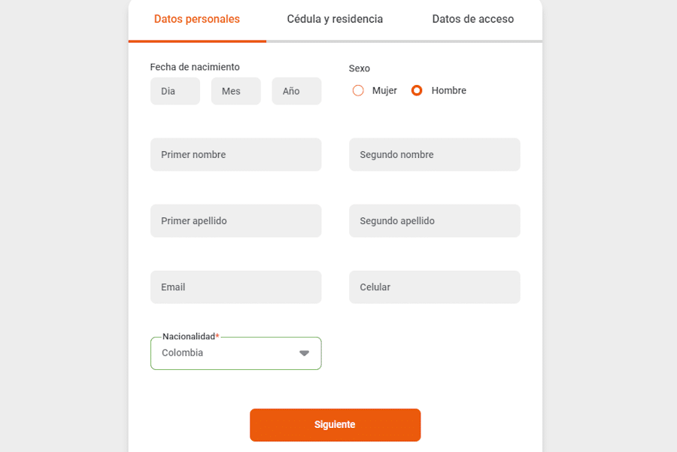677x452 pixels.
Task: Click the Mujer label text
Action: click(x=384, y=91)
